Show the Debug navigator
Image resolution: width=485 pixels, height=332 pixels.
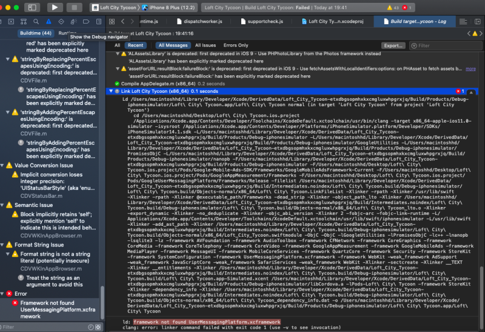pyautogui.click(x=73, y=21)
